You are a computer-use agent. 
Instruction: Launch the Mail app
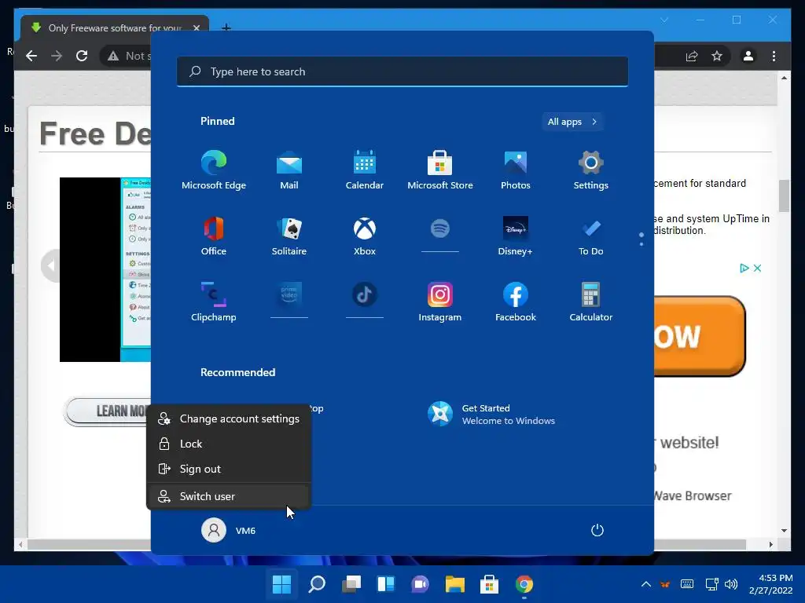[x=289, y=170]
